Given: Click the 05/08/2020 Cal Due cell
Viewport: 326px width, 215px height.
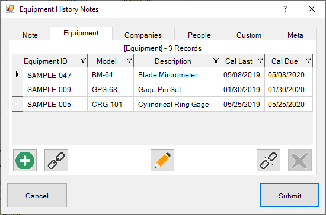Looking at the screenshot, I should point(289,74).
